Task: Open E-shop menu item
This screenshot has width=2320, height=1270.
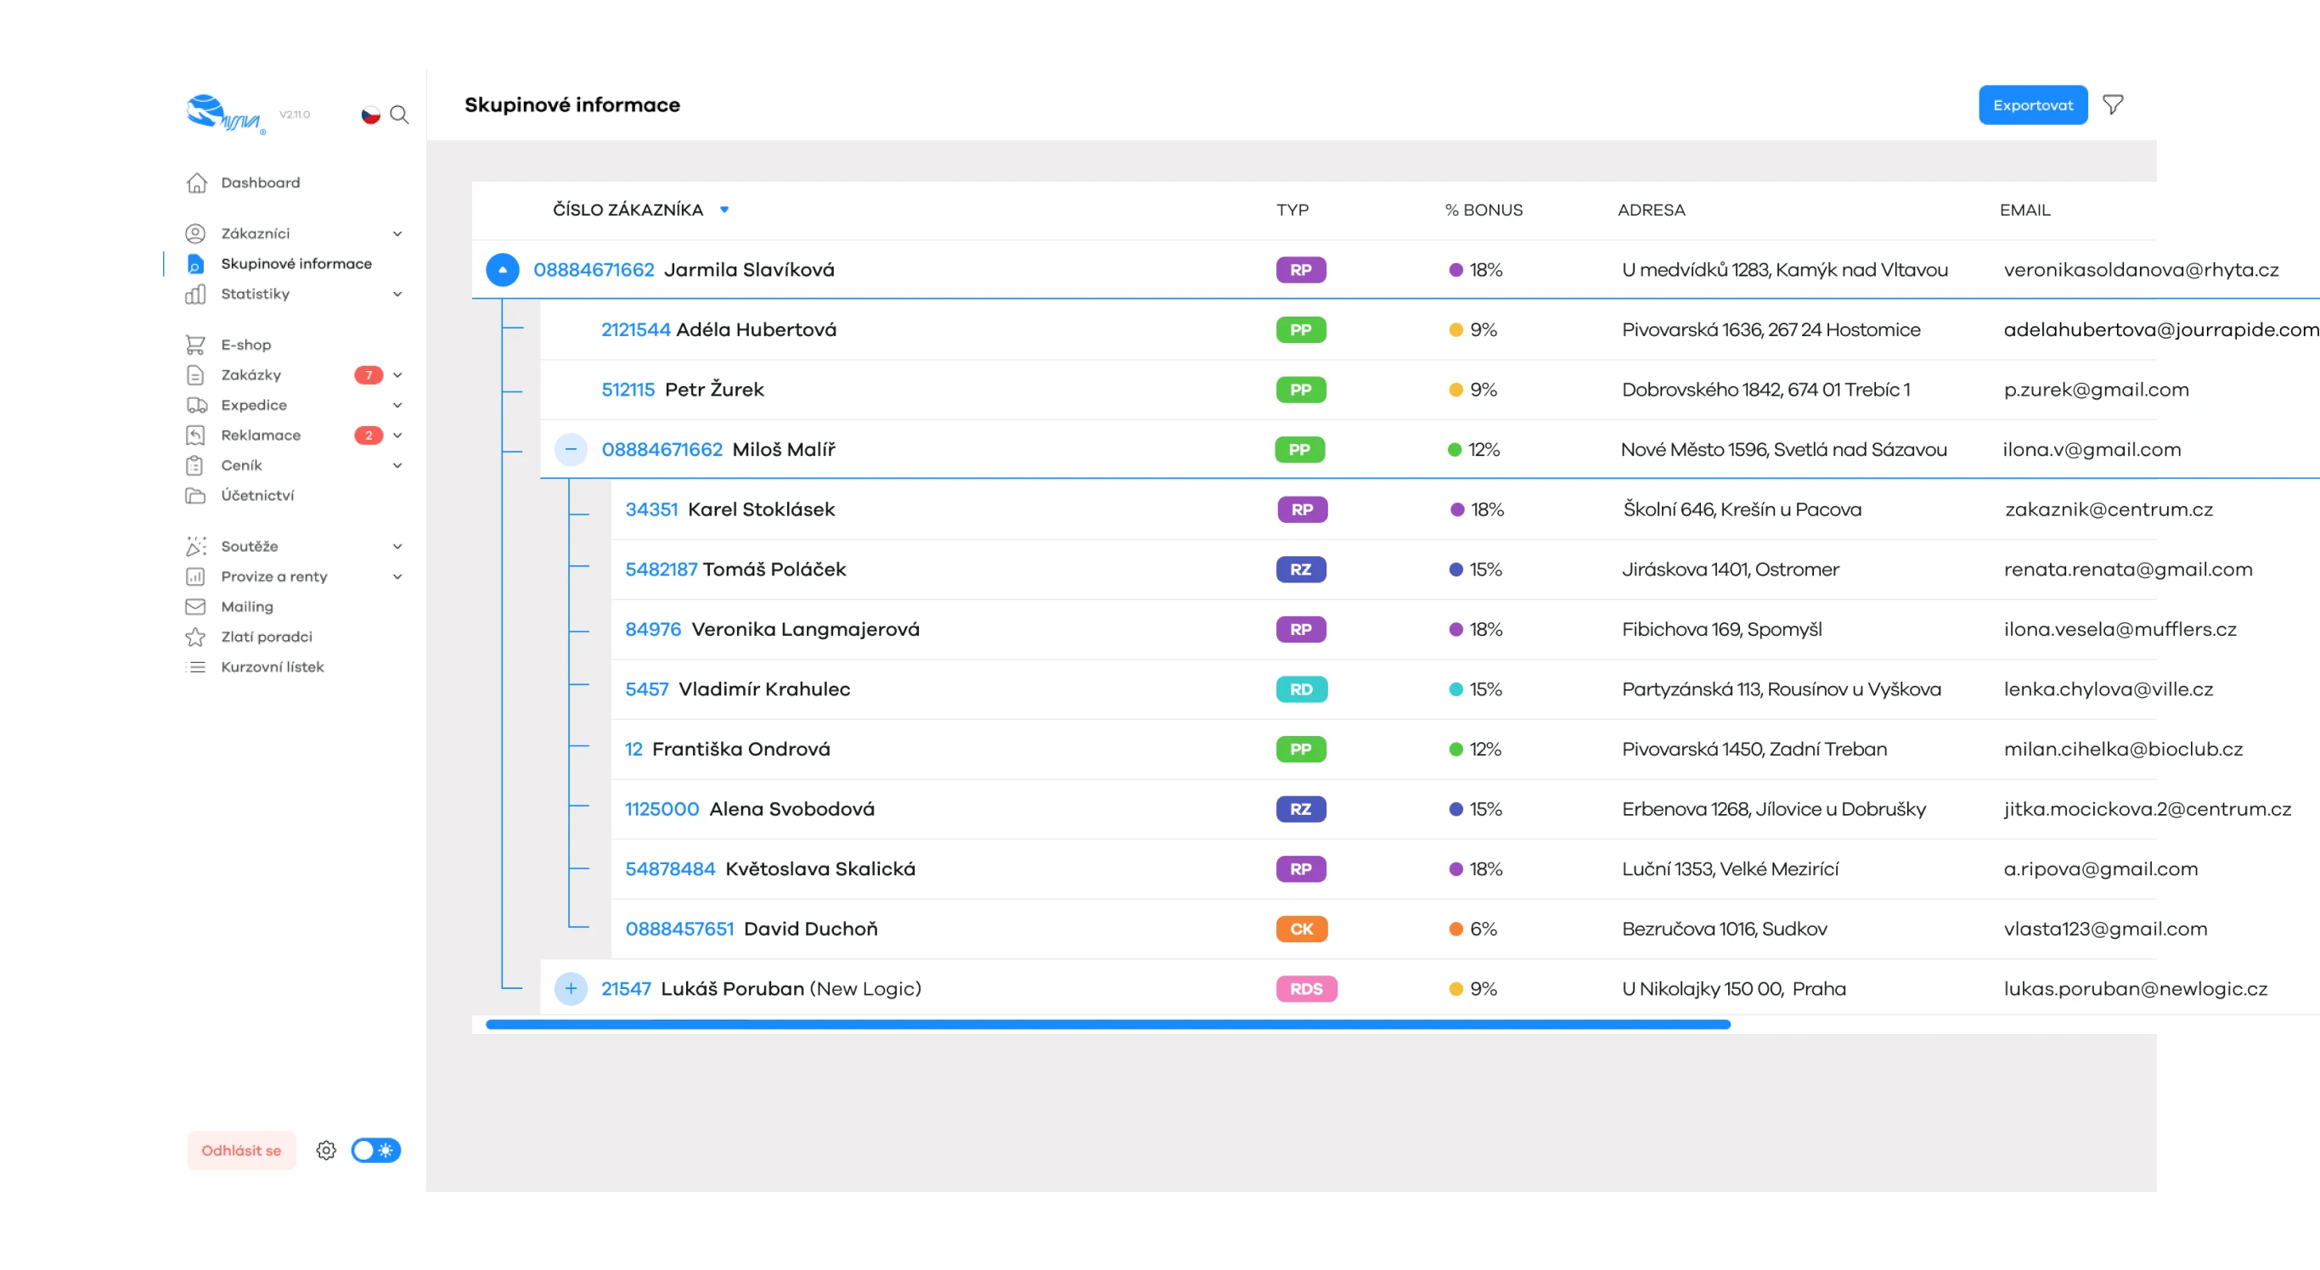Action: 246,345
